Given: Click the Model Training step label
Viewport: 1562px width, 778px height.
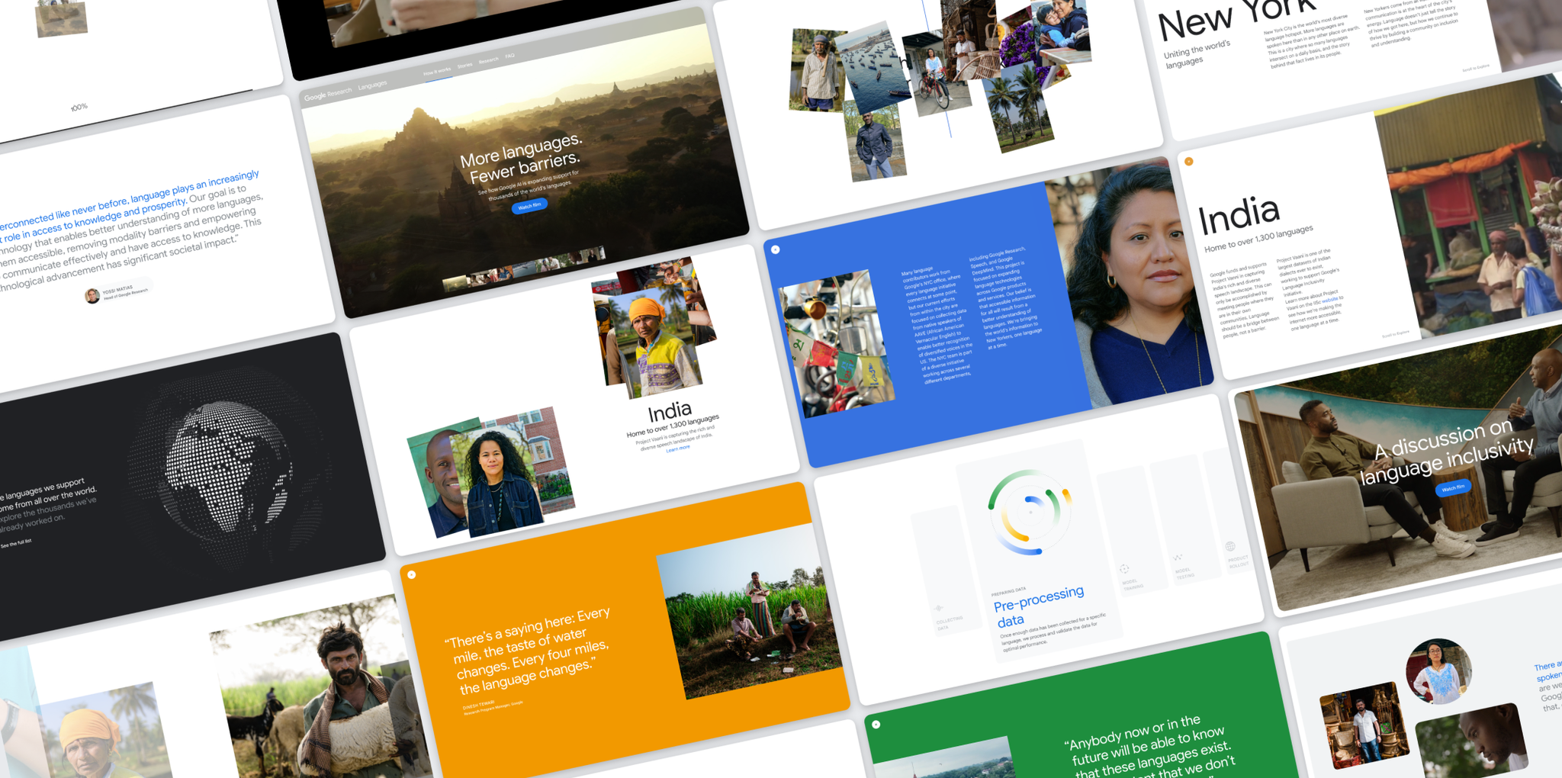Looking at the screenshot, I should (1133, 584).
